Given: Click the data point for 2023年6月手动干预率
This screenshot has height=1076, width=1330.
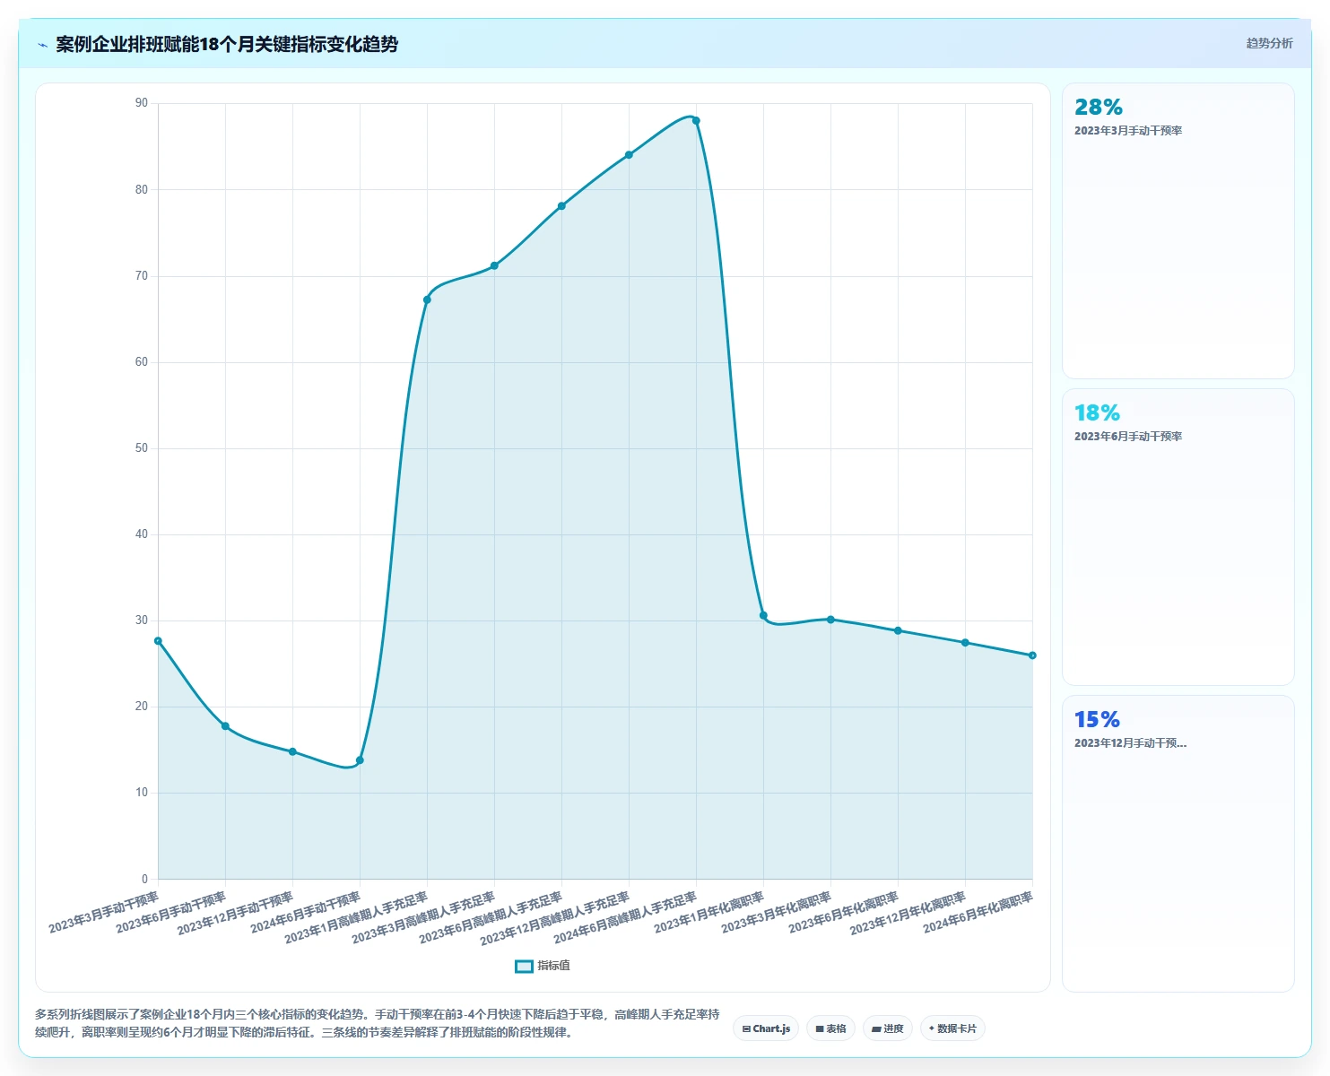Looking at the screenshot, I should tap(225, 725).
